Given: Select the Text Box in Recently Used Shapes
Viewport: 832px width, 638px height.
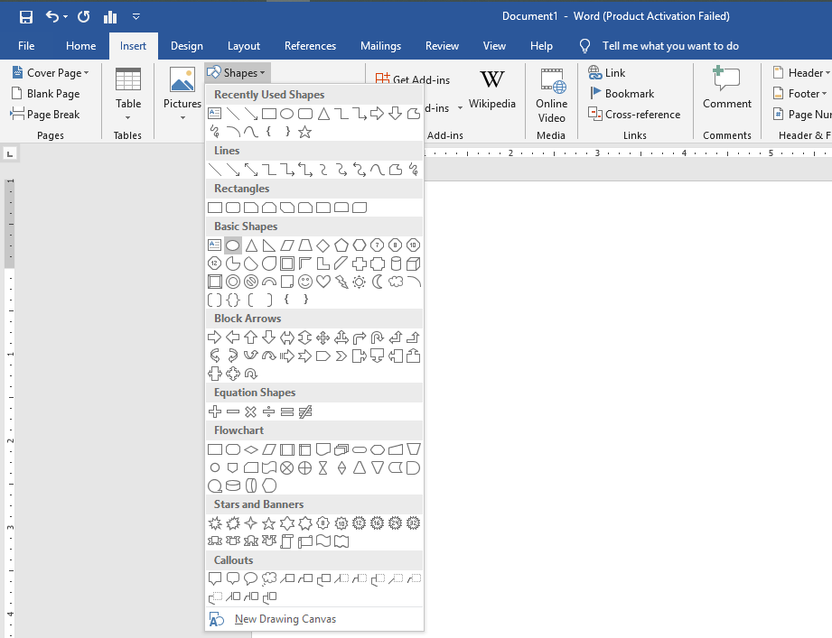Looking at the screenshot, I should pos(214,114).
